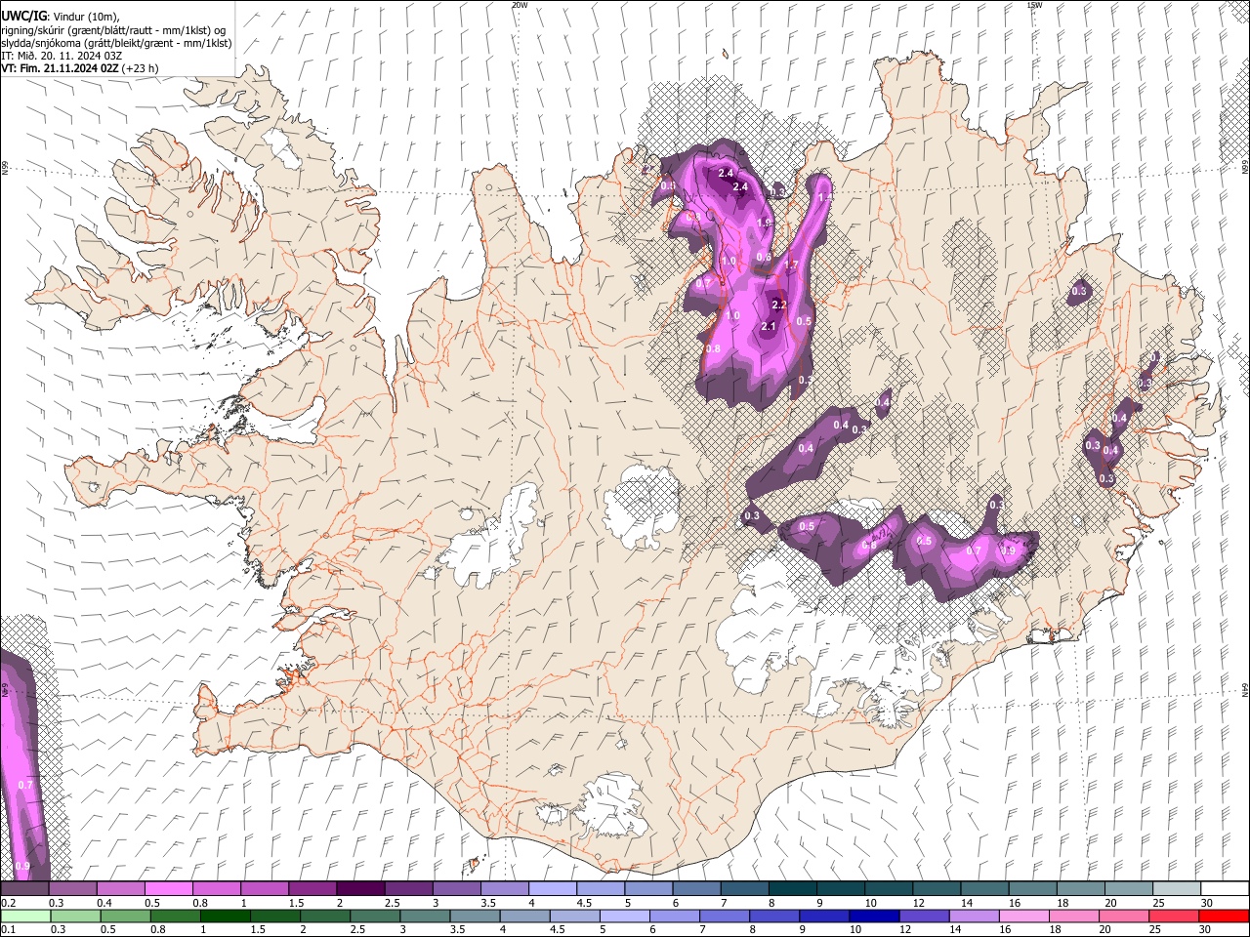Click rain-scale swatch between 0.5 and 0.8
Viewport: 1250px width, 937px height.
click(128, 916)
